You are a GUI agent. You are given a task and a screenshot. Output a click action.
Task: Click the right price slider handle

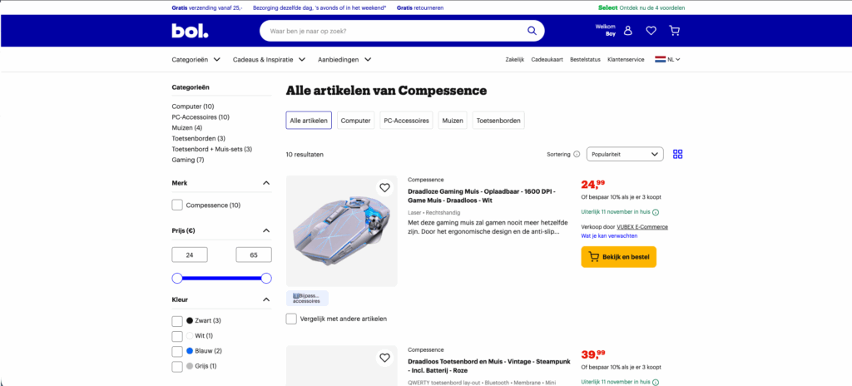tap(266, 279)
